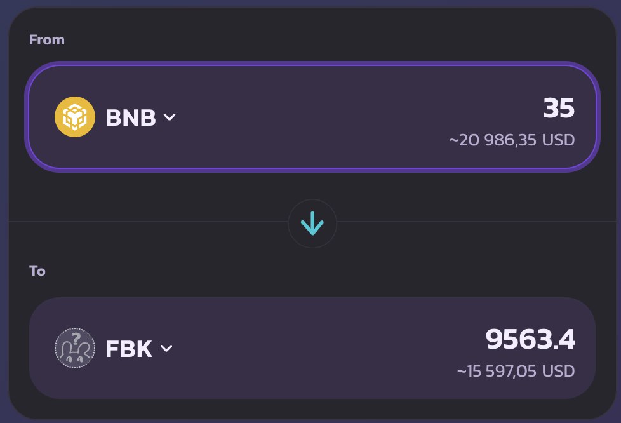Screen dimensions: 621x423
Task: Click the circular swap direction button
Action: (x=312, y=224)
